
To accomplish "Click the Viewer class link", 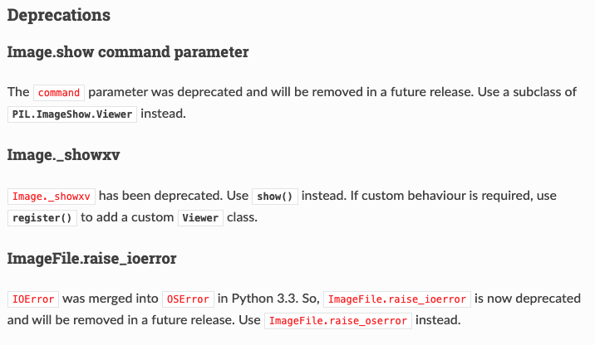I will (200, 218).
